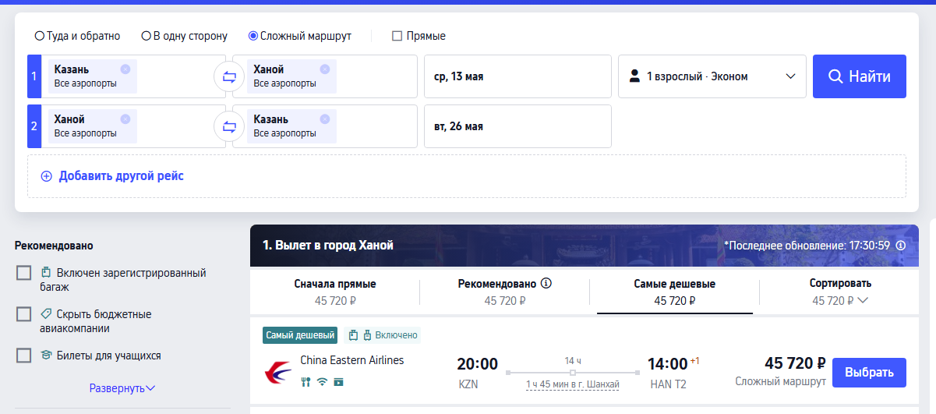Open the passengers and class dropdown

coord(712,76)
